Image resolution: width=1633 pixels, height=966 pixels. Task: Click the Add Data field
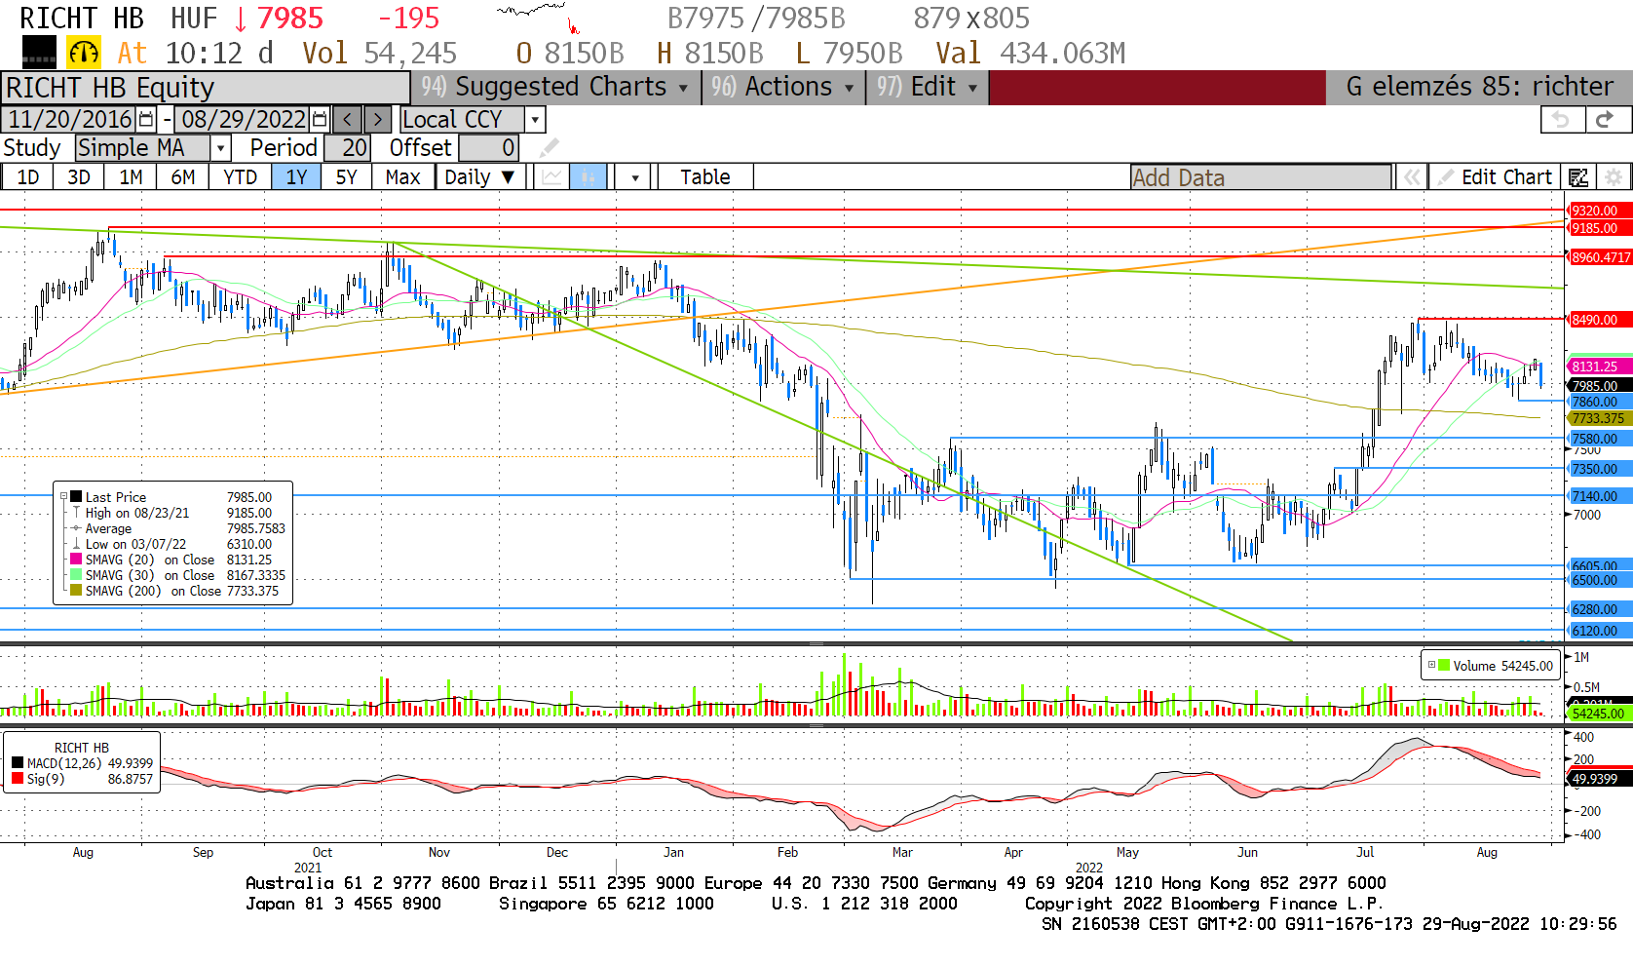[1261, 177]
